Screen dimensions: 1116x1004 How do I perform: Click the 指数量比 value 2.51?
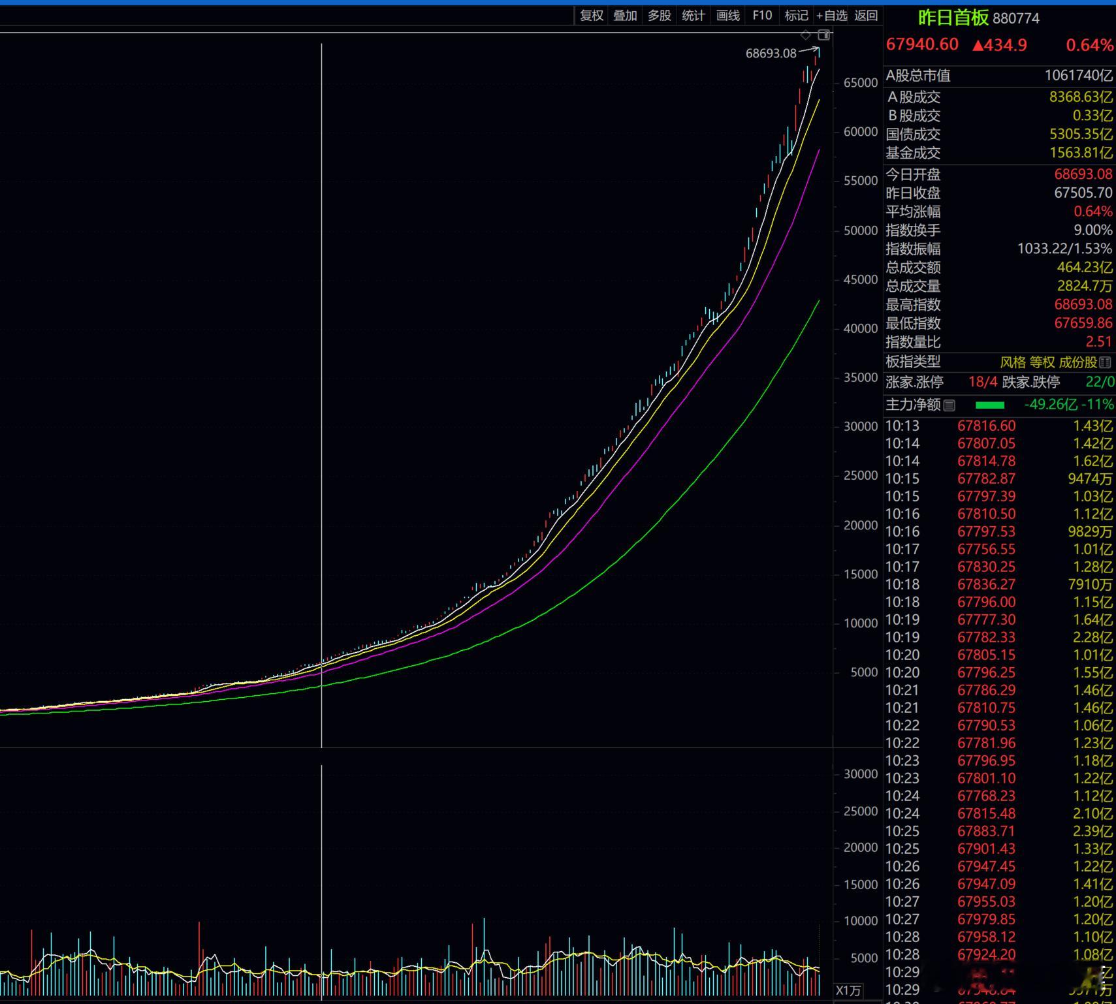(1099, 342)
